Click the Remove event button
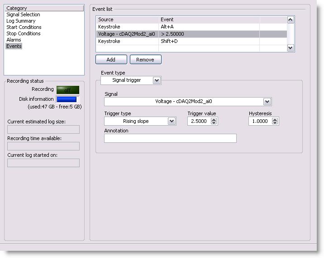The image size is (324, 258). click(145, 60)
